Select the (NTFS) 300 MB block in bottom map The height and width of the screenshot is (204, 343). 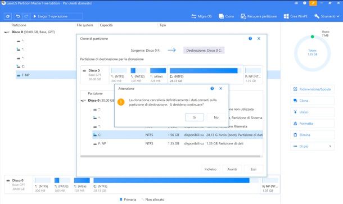click(x=43, y=185)
